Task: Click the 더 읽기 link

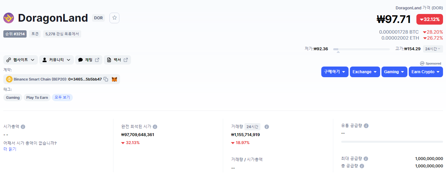Action: pyautogui.click(x=10, y=149)
